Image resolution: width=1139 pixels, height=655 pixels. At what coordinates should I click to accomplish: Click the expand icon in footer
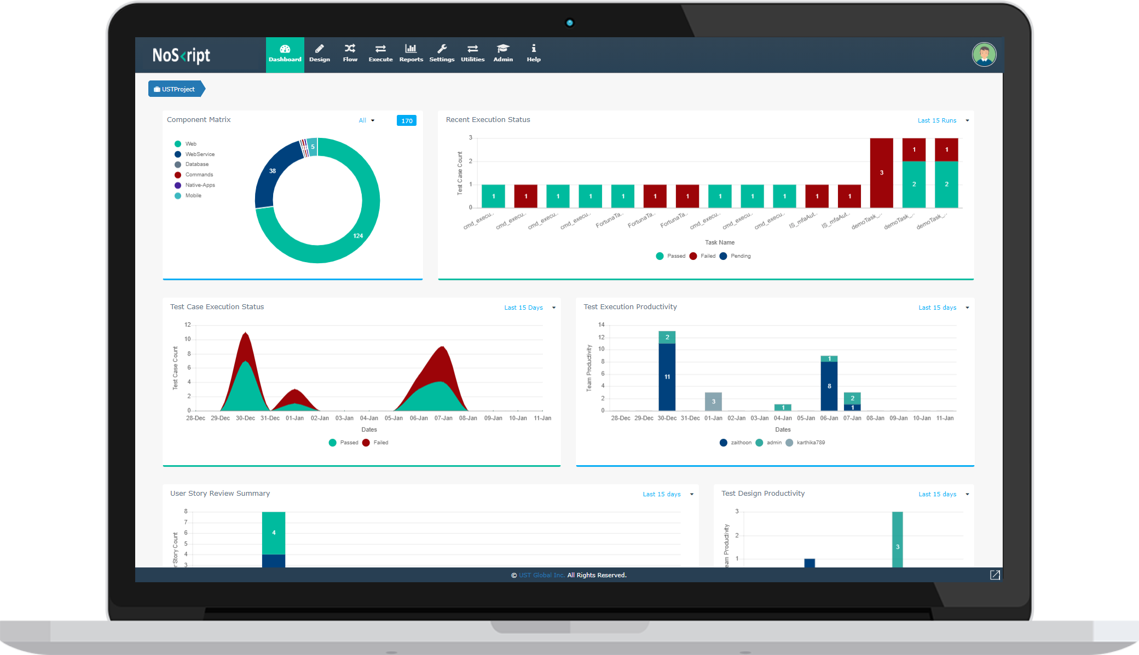(995, 575)
